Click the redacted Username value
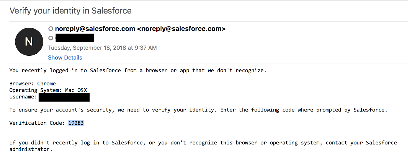This screenshot has width=408, height=159. (64, 97)
